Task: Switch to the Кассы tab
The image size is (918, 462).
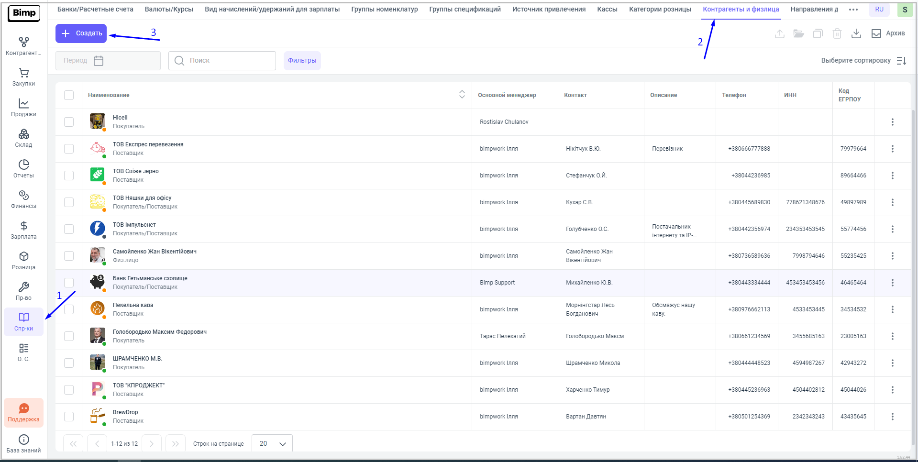Action: [607, 10]
